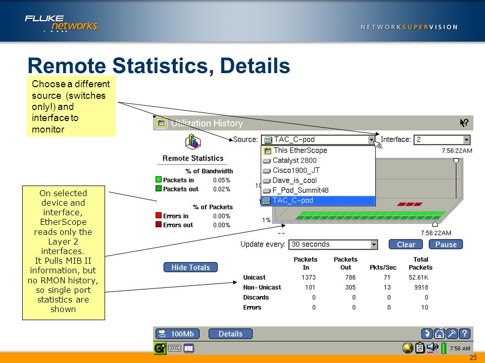The image size is (485, 363).
Task: Open the tools hammer icon
Action: point(452,334)
